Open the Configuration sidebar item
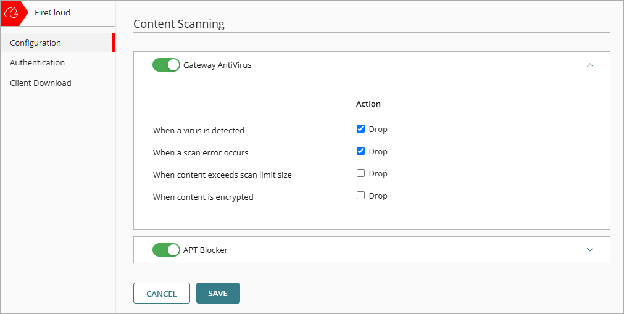 (x=36, y=43)
